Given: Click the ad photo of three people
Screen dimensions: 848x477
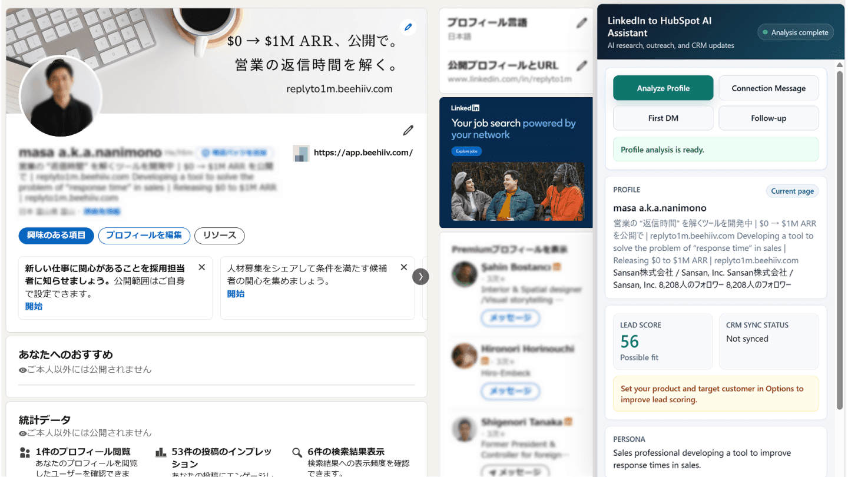Looking at the screenshot, I should tap(518, 191).
